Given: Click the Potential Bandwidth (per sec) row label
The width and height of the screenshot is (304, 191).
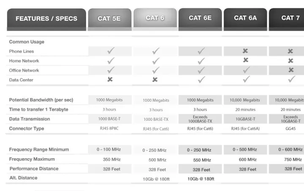Looking at the screenshot, I should point(41,100).
